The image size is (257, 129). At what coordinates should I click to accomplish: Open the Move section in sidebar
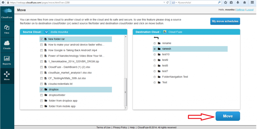[7, 76]
